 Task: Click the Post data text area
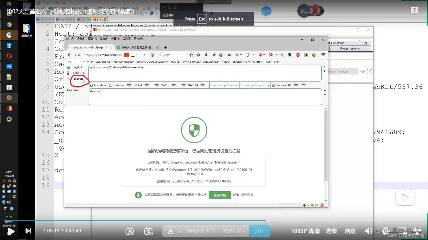[205, 97]
